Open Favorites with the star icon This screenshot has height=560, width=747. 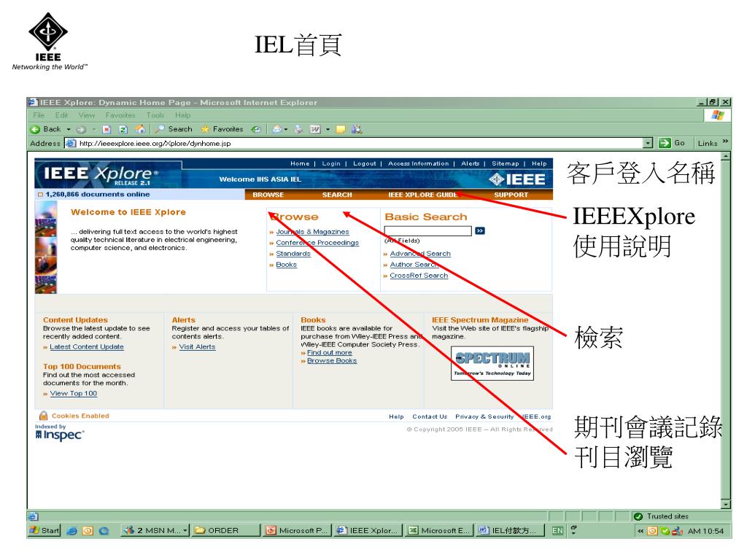click(222, 129)
